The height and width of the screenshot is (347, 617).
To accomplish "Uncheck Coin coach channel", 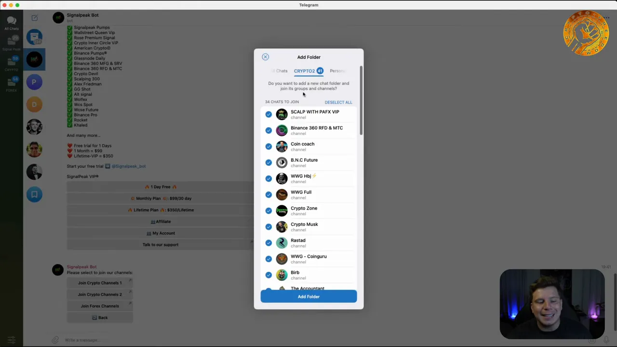I will coord(268,147).
